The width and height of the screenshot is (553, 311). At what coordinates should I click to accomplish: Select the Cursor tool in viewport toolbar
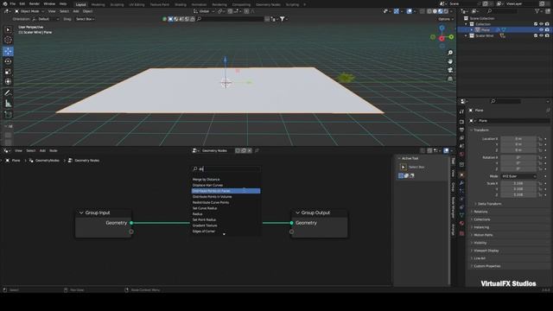8,41
